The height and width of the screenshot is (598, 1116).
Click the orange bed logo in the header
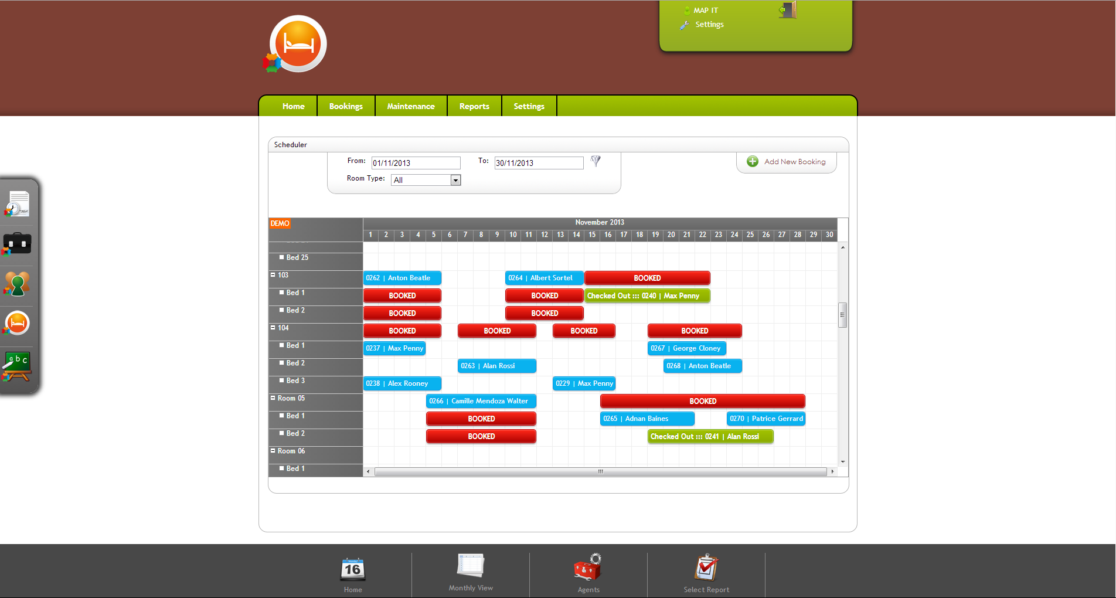click(297, 45)
